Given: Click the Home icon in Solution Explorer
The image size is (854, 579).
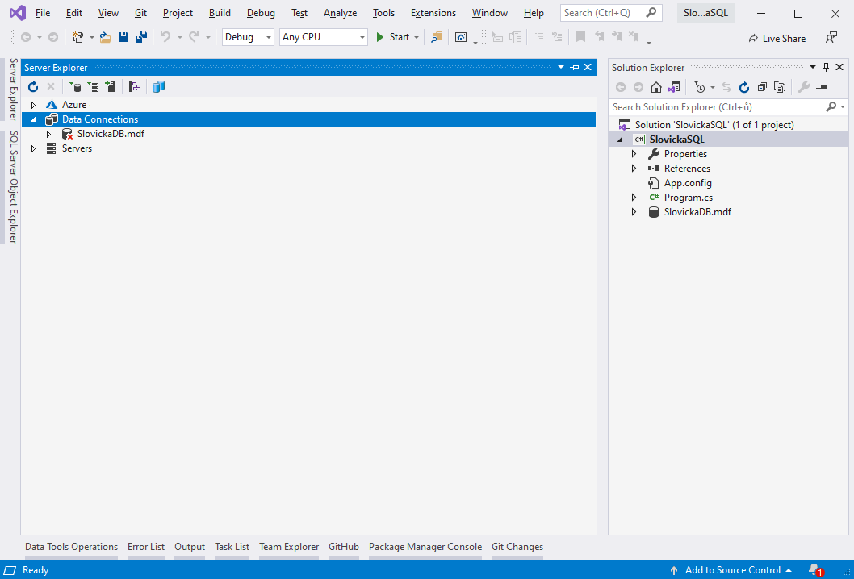Looking at the screenshot, I should pyautogui.click(x=656, y=87).
